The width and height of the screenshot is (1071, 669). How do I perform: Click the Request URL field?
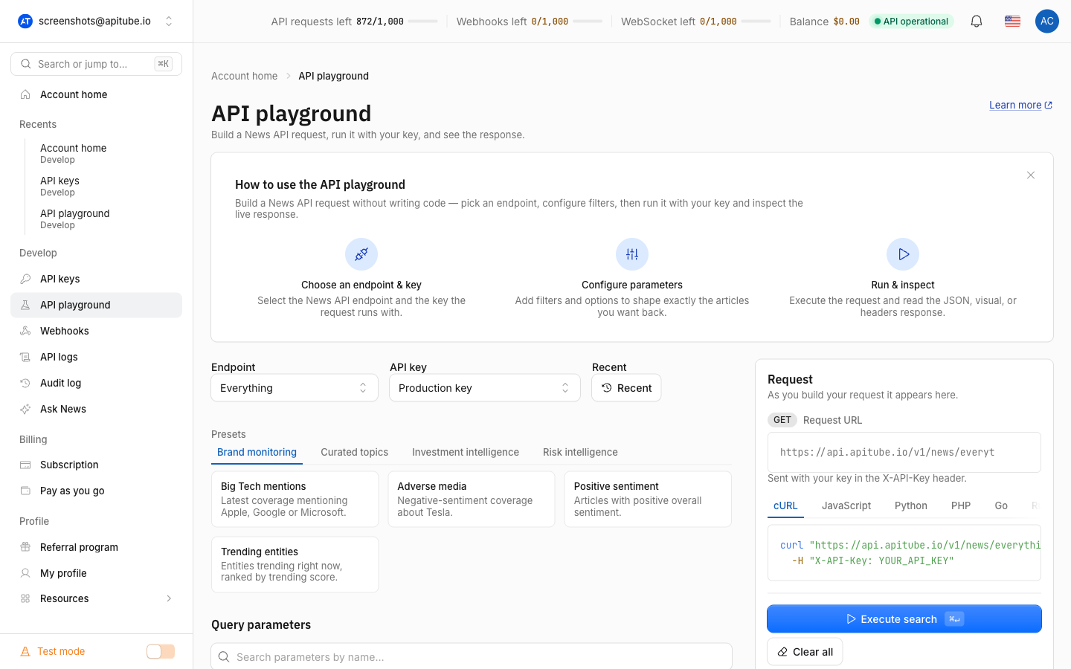click(904, 452)
